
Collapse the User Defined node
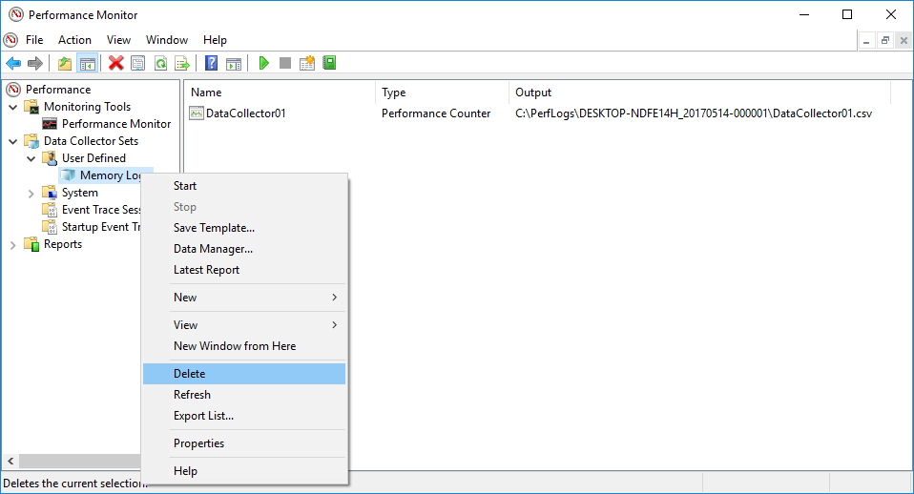[x=31, y=158]
